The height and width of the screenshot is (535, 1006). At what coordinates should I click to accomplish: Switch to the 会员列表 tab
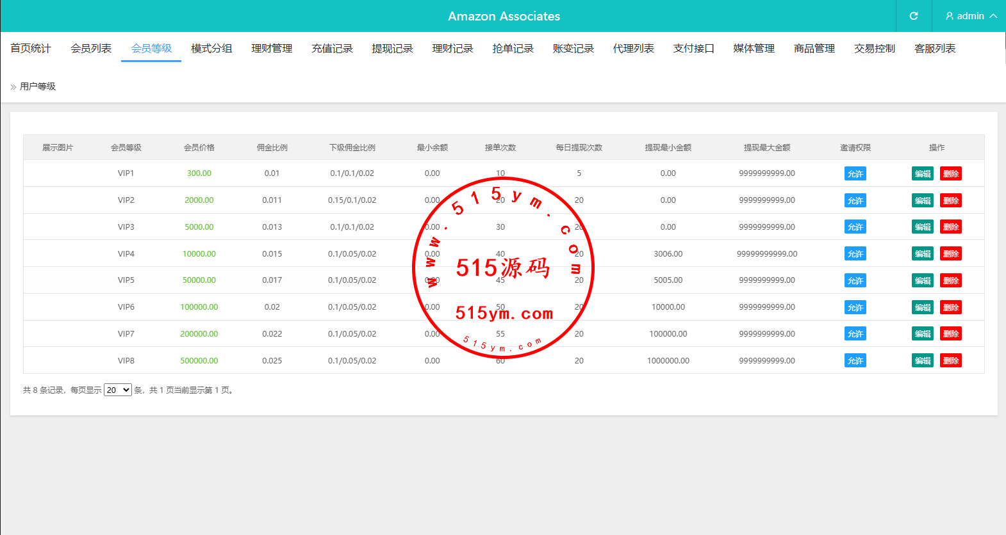[91, 49]
